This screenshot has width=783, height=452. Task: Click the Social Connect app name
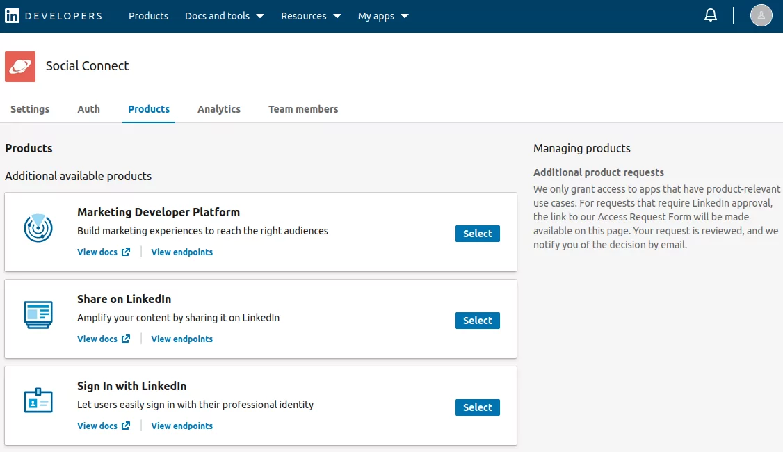(x=88, y=66)
